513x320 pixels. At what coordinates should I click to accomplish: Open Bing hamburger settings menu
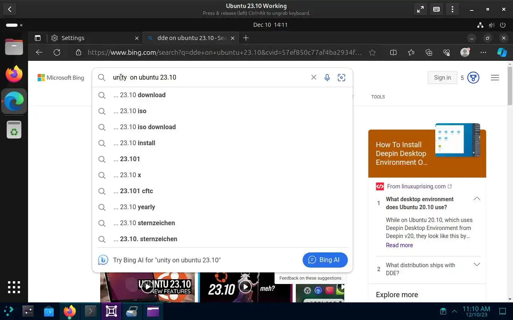pos(495,78)
